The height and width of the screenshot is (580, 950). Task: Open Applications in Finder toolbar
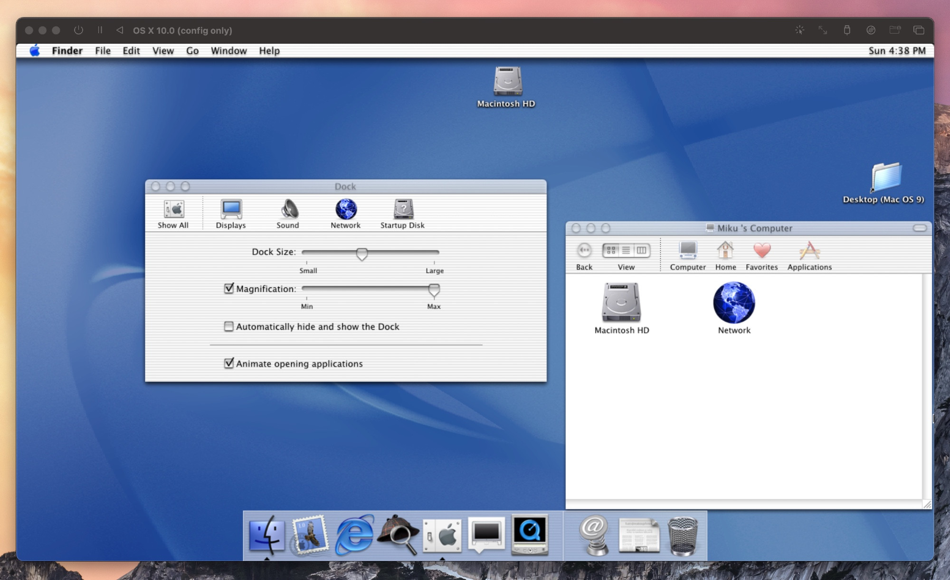pos(810,256)
